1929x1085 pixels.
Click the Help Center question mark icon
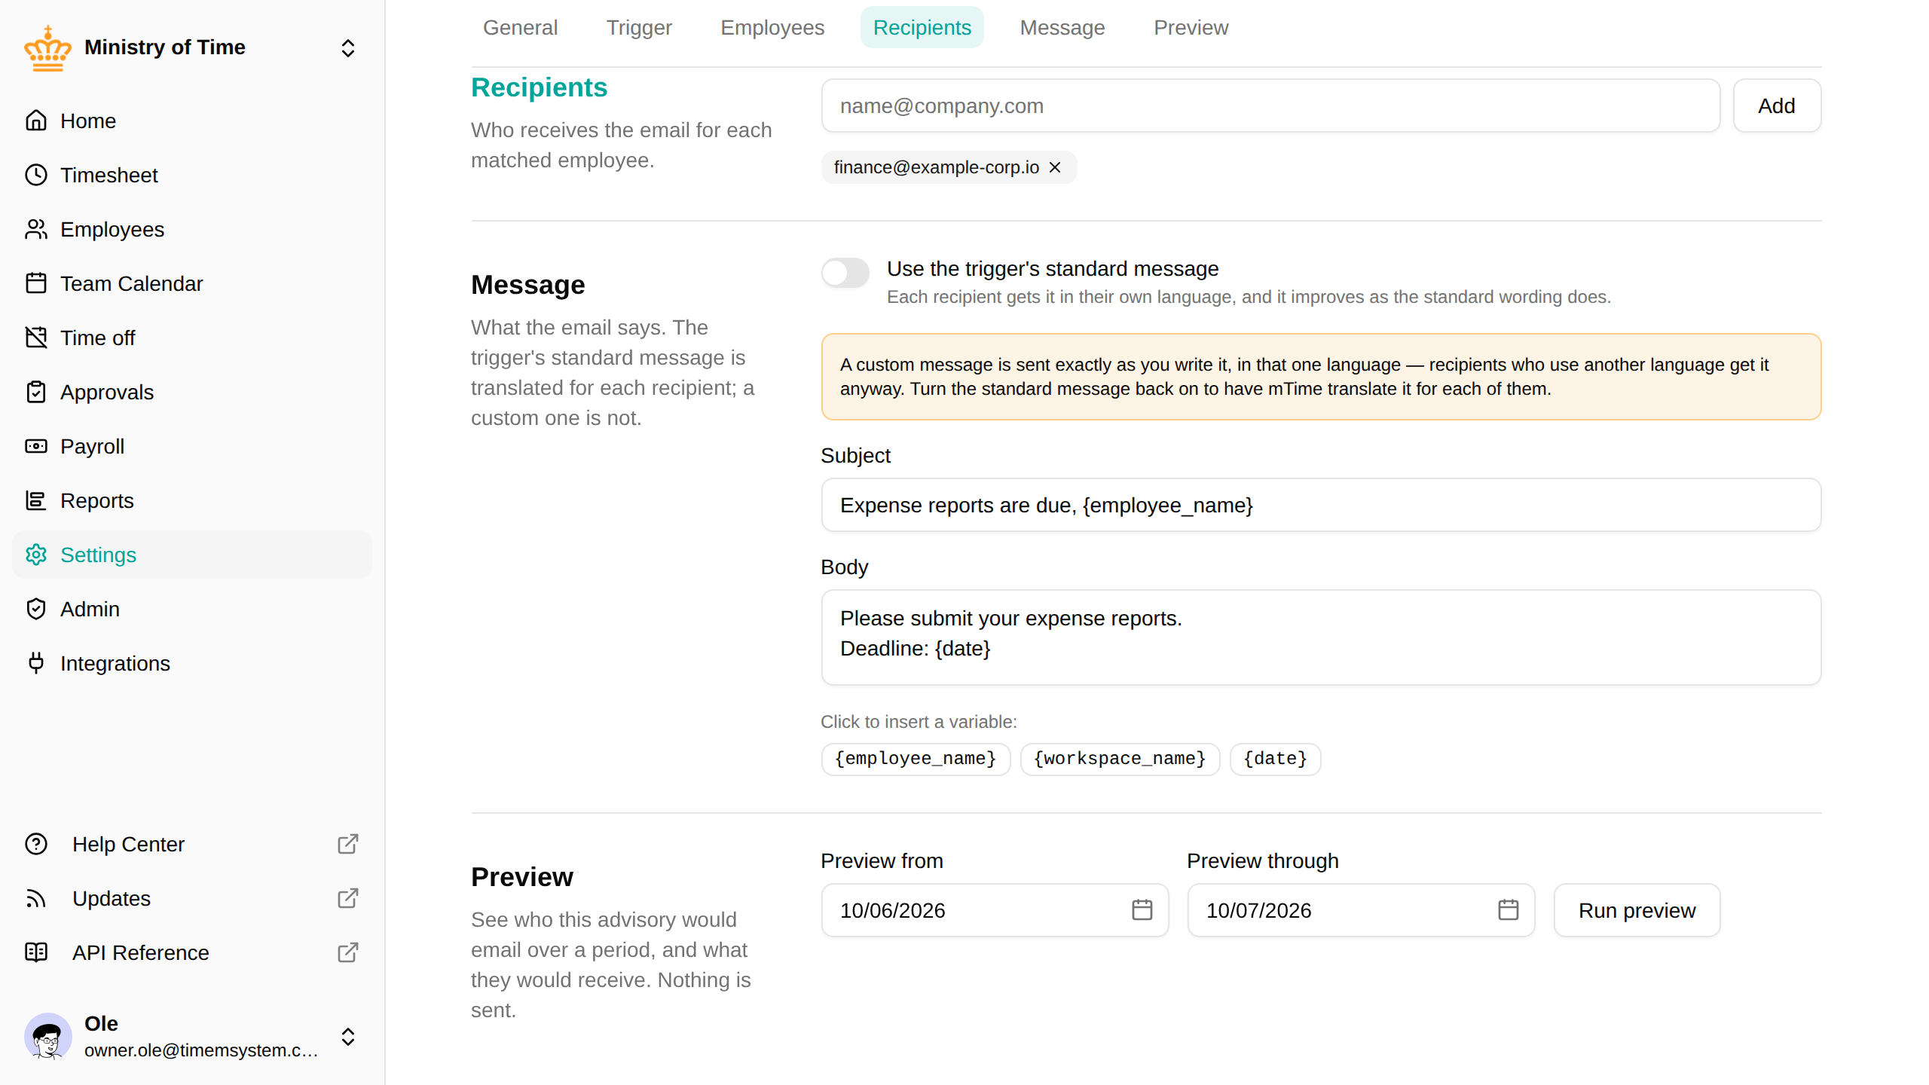[x=36, y=844]
